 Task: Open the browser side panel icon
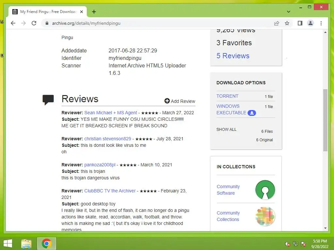(300, 23)
